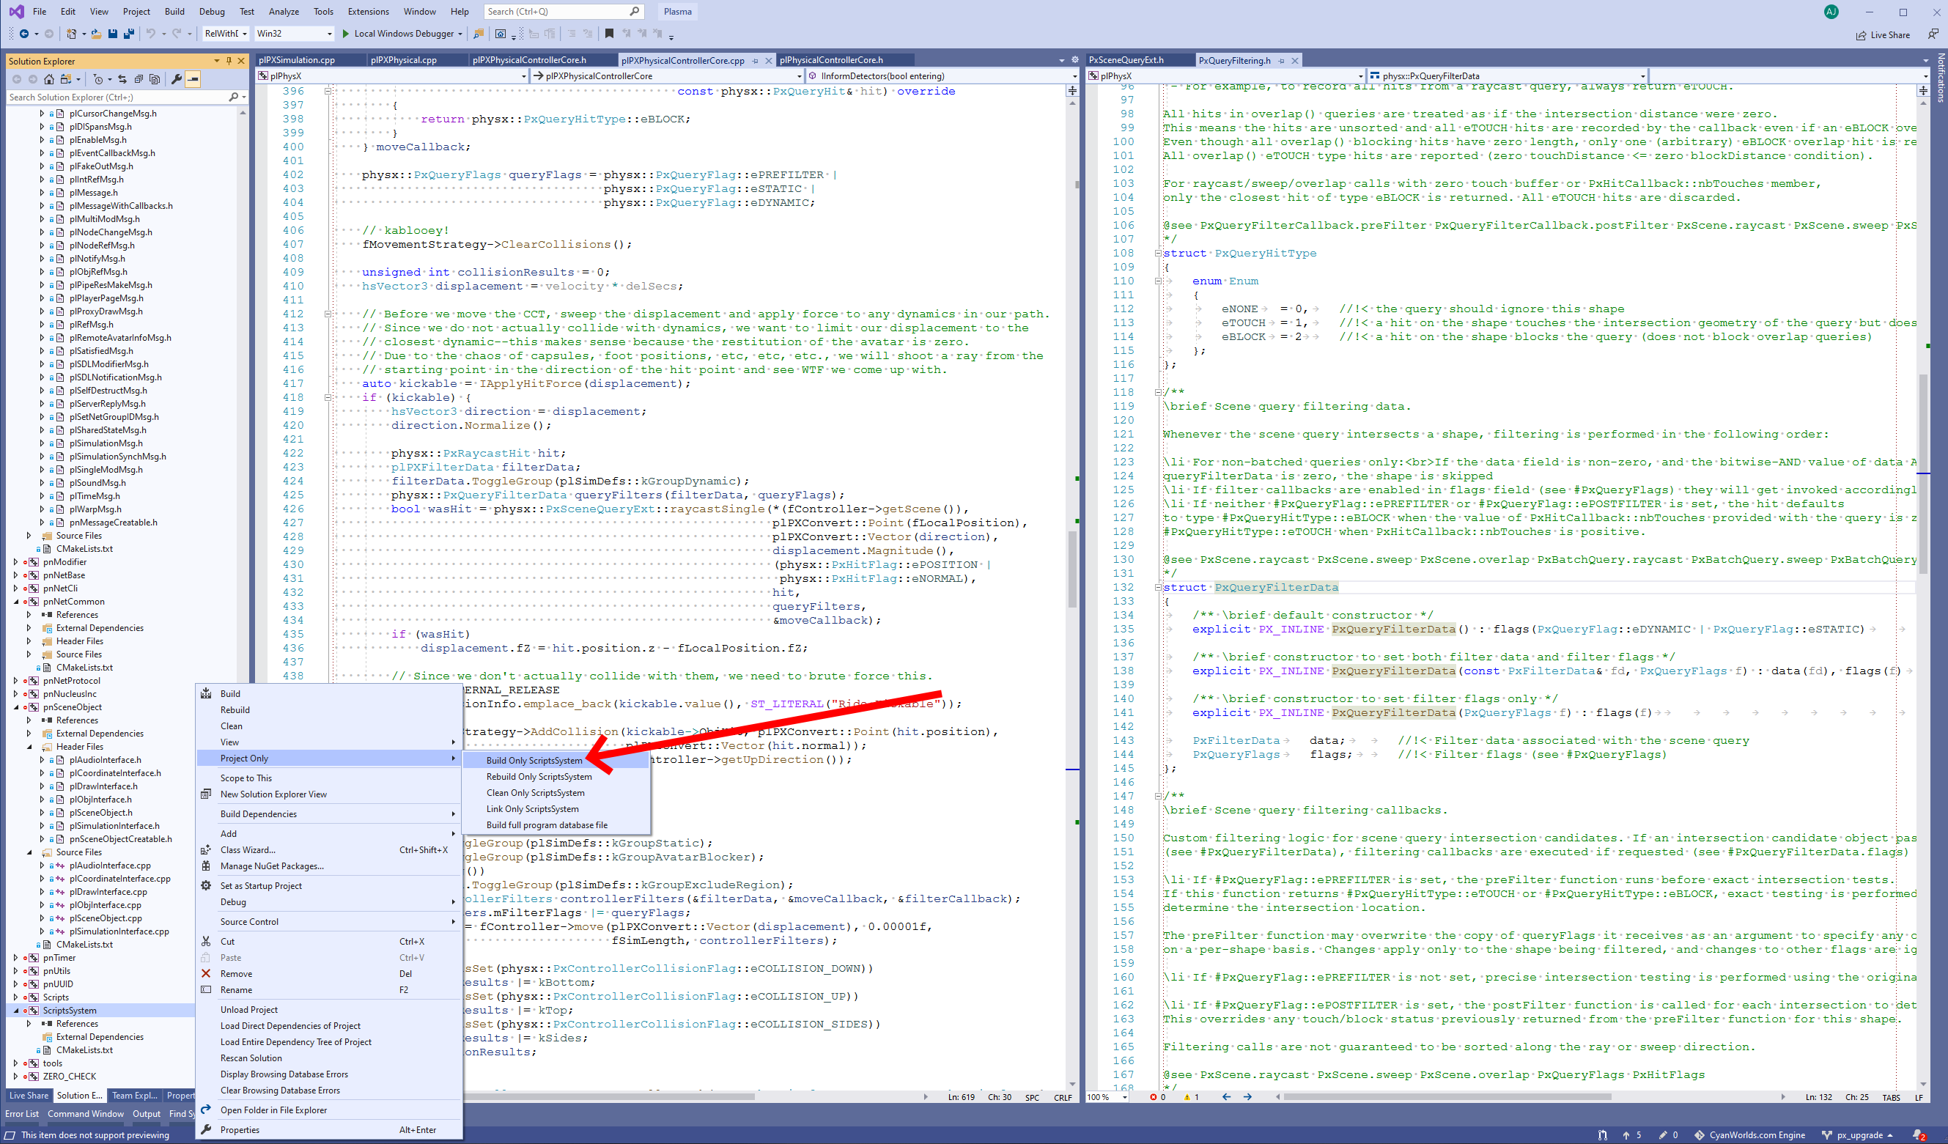
Task: Save the current file with the disk icon
Action: (113, 33)
